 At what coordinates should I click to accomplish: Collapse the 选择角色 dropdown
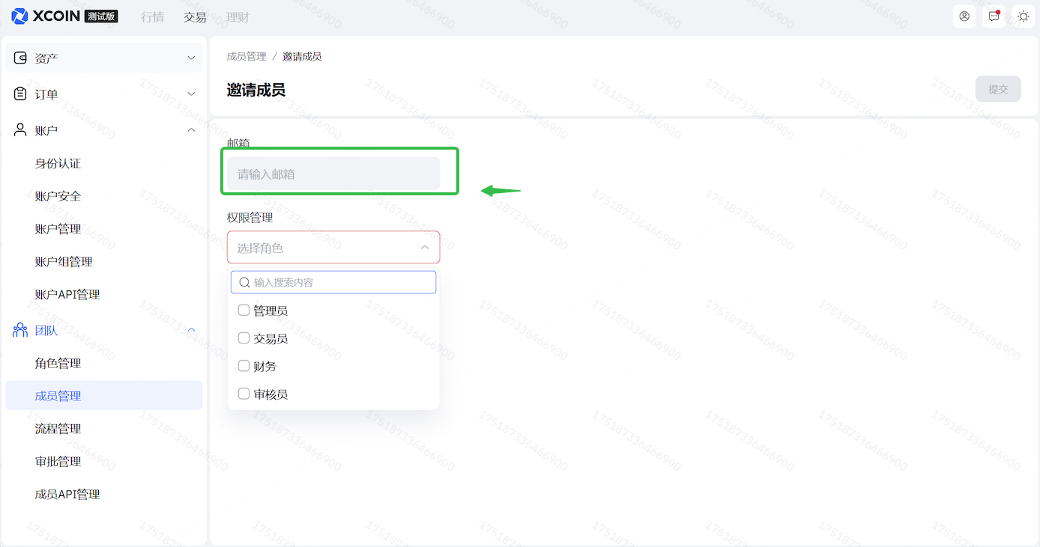click(x=424, y=248)
